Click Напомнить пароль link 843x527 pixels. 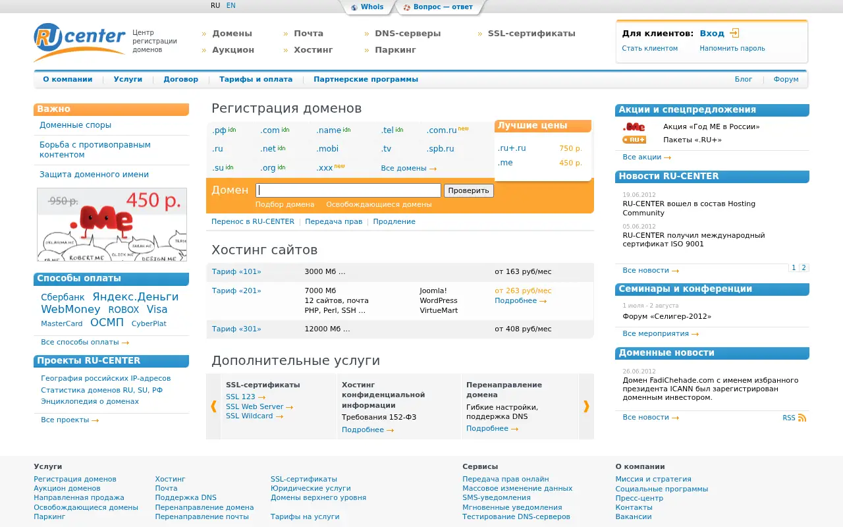732,48
